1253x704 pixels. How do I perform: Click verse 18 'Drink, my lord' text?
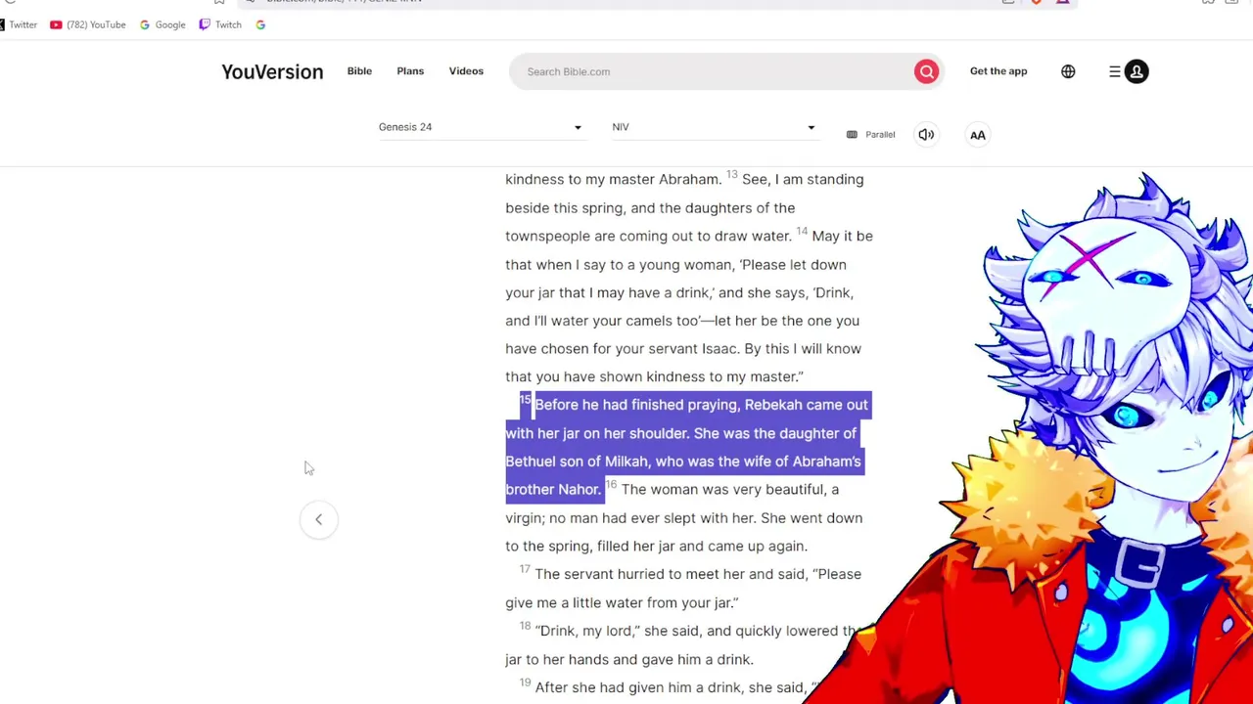[585, 631]
